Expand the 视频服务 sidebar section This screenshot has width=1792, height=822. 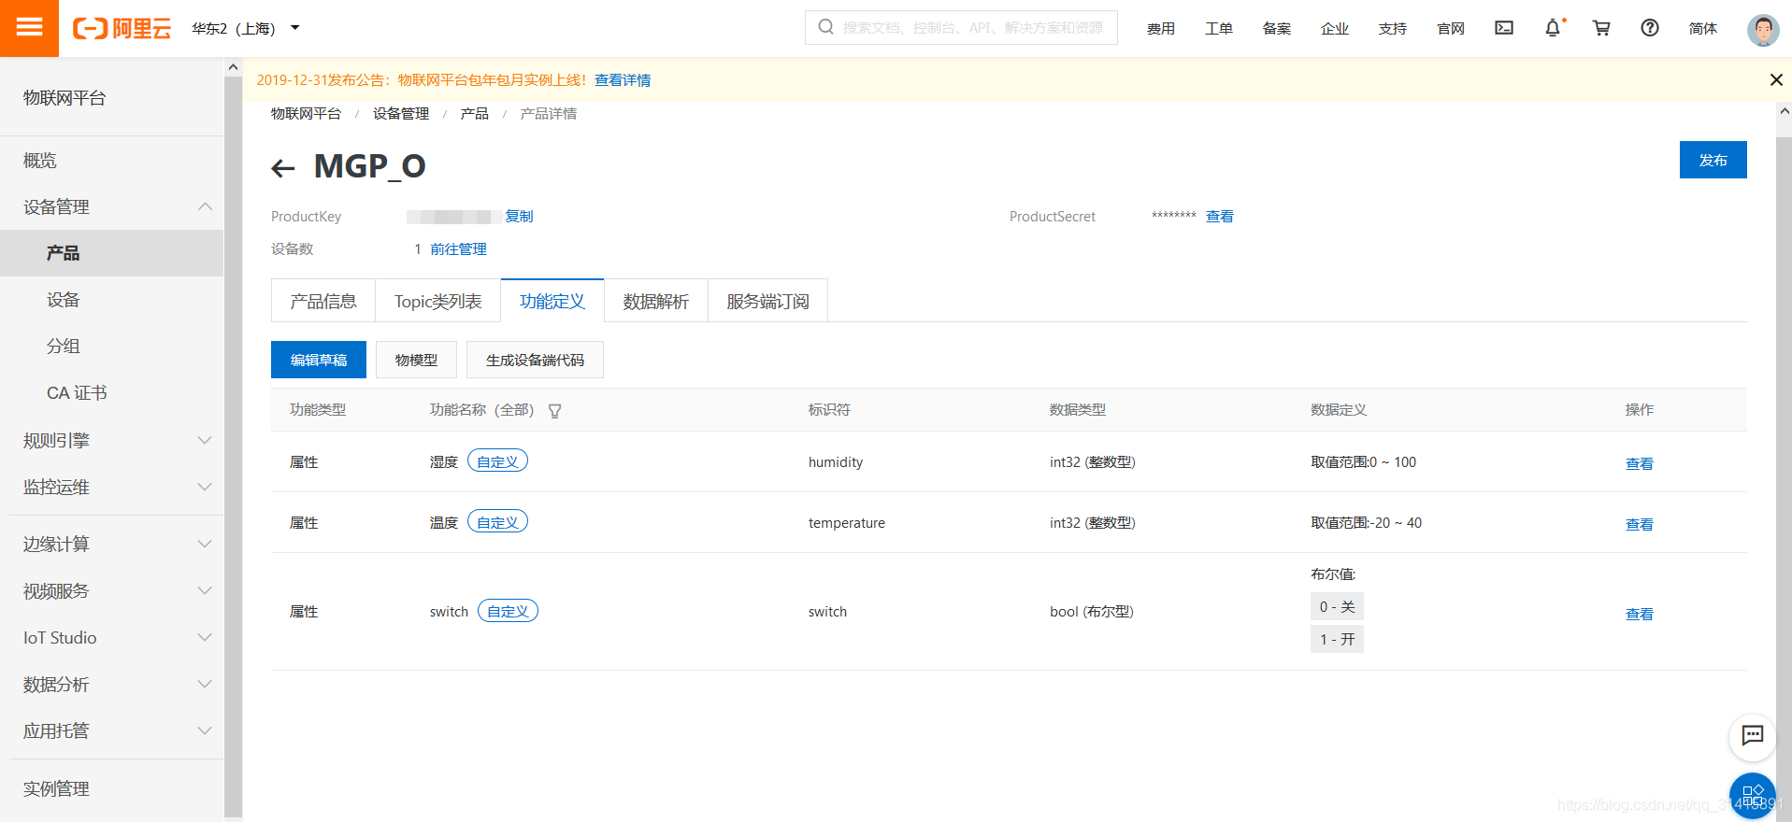205,590
